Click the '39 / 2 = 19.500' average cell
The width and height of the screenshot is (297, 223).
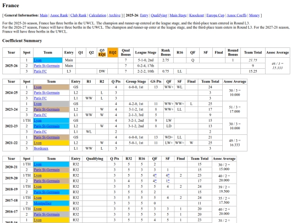[224, 189]
